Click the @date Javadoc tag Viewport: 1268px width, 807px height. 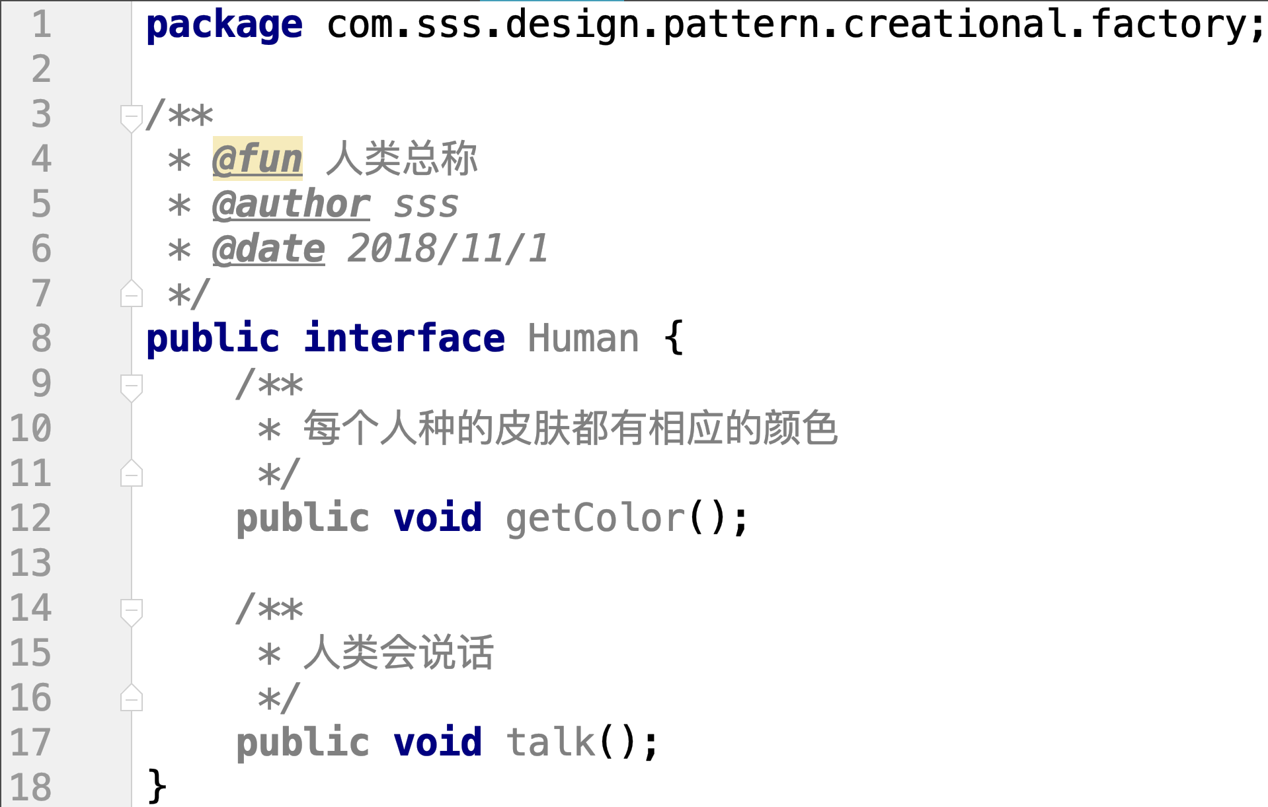(268, 249)
